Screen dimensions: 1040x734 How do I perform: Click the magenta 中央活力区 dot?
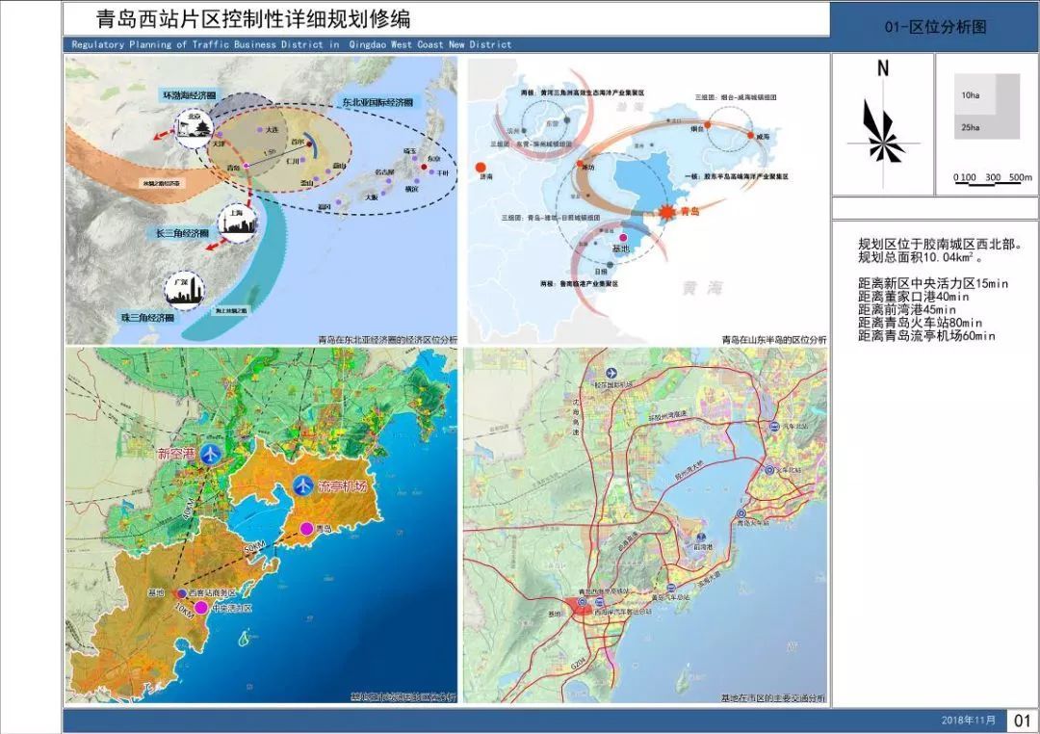click(200, 608)
